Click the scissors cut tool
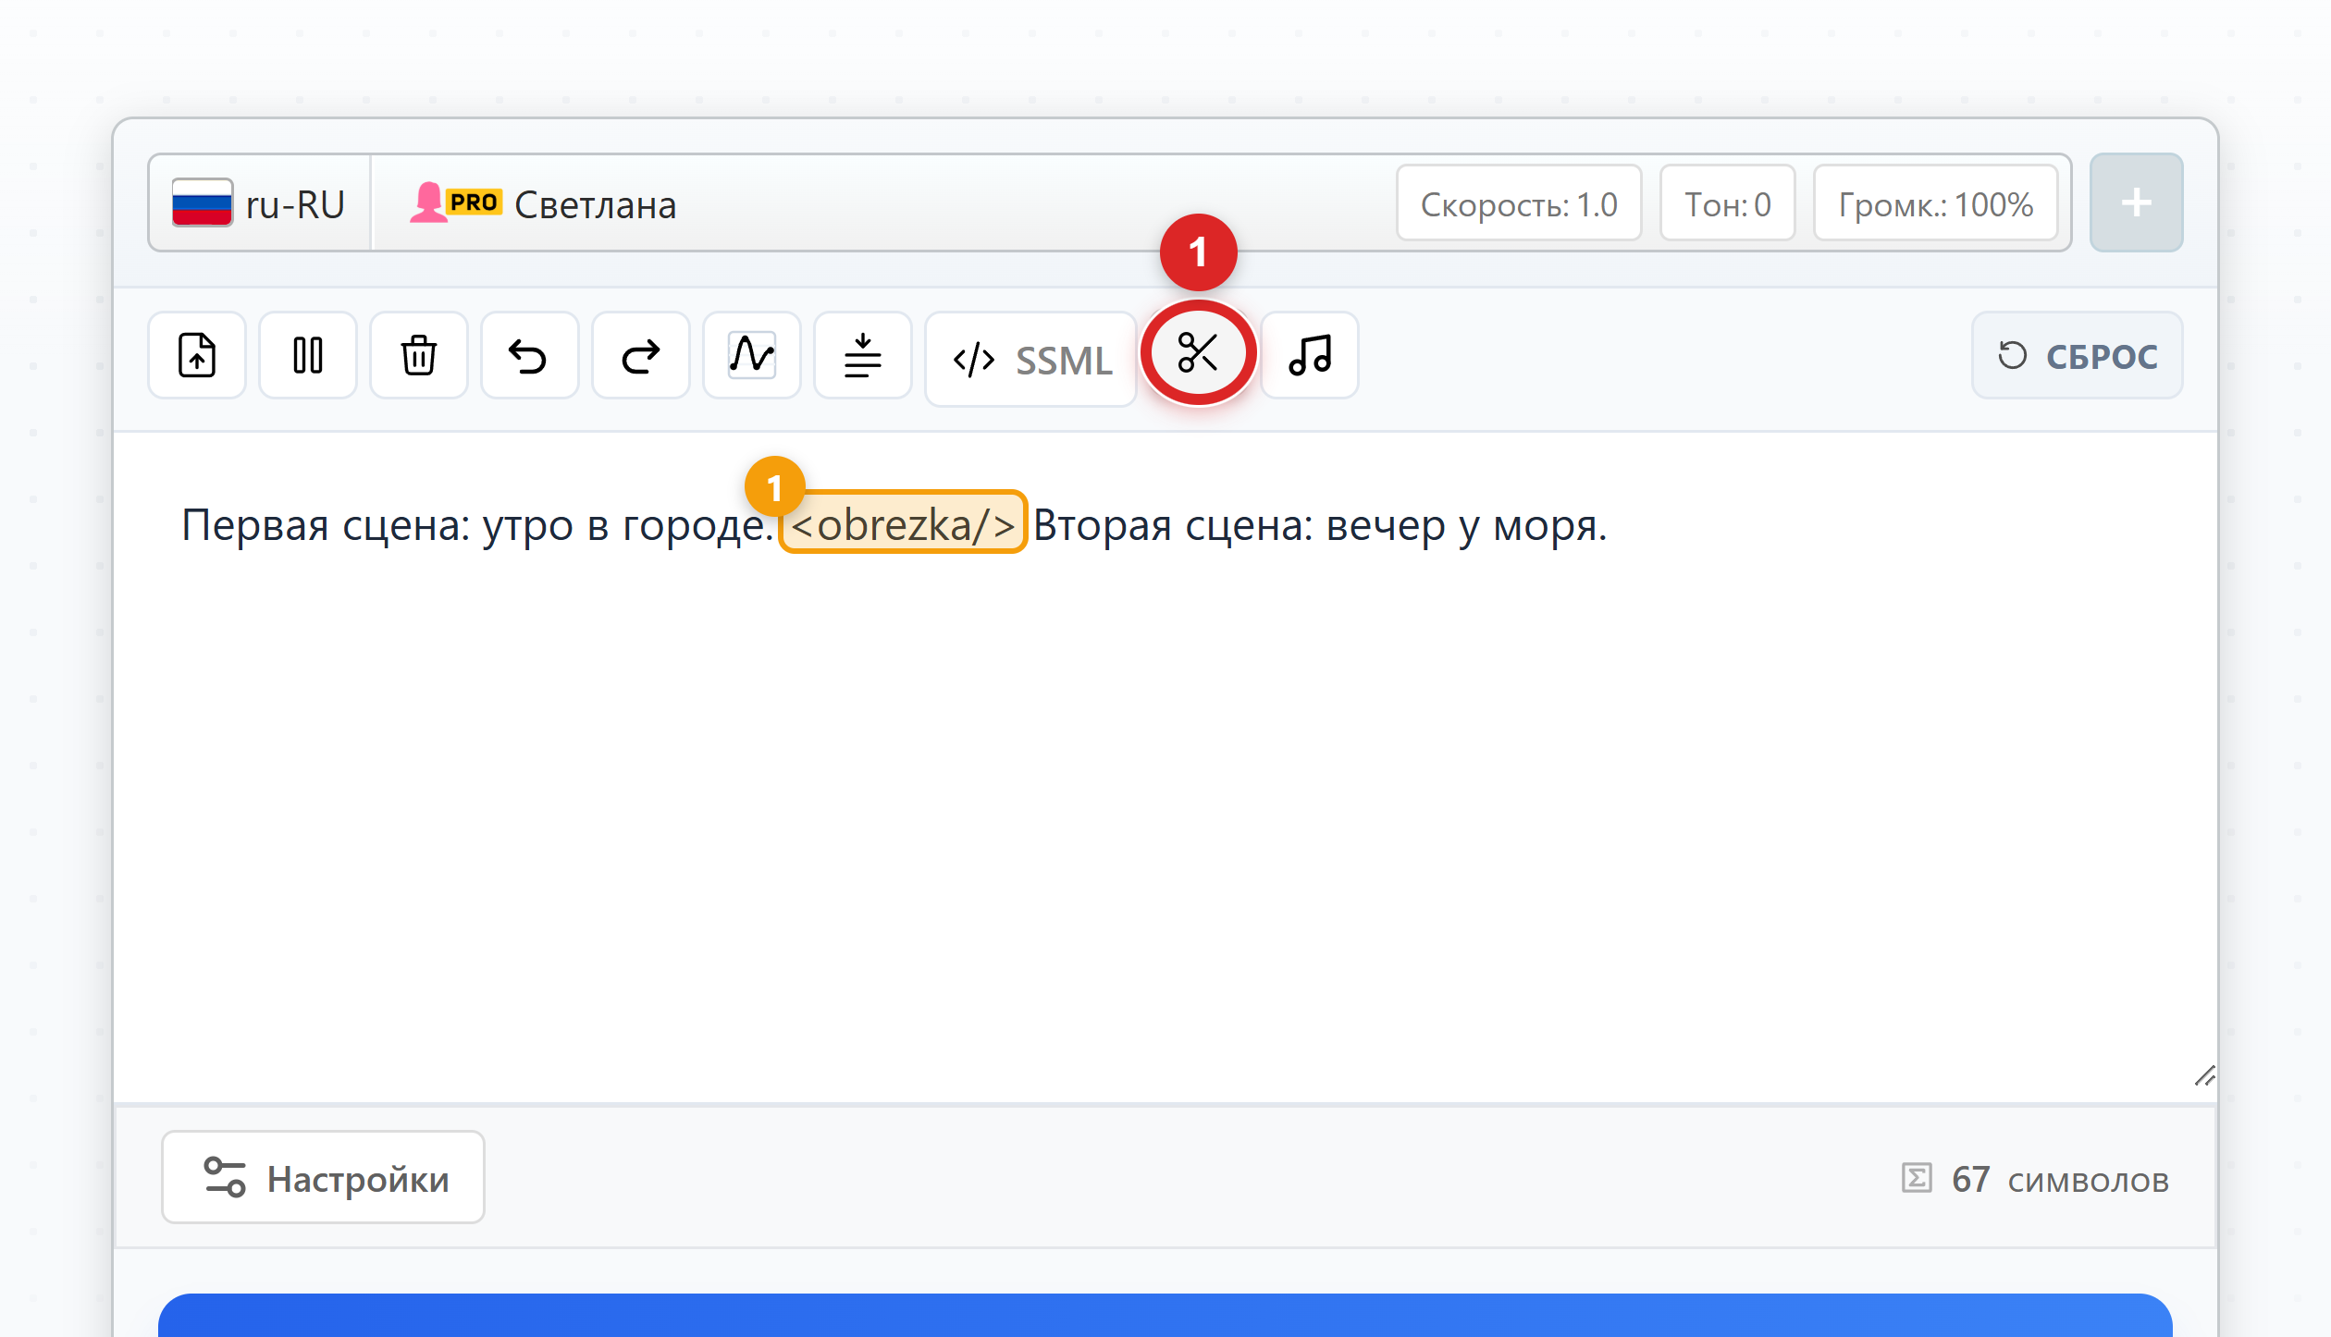2331x1337 pixels. (x=1199, y=353)
